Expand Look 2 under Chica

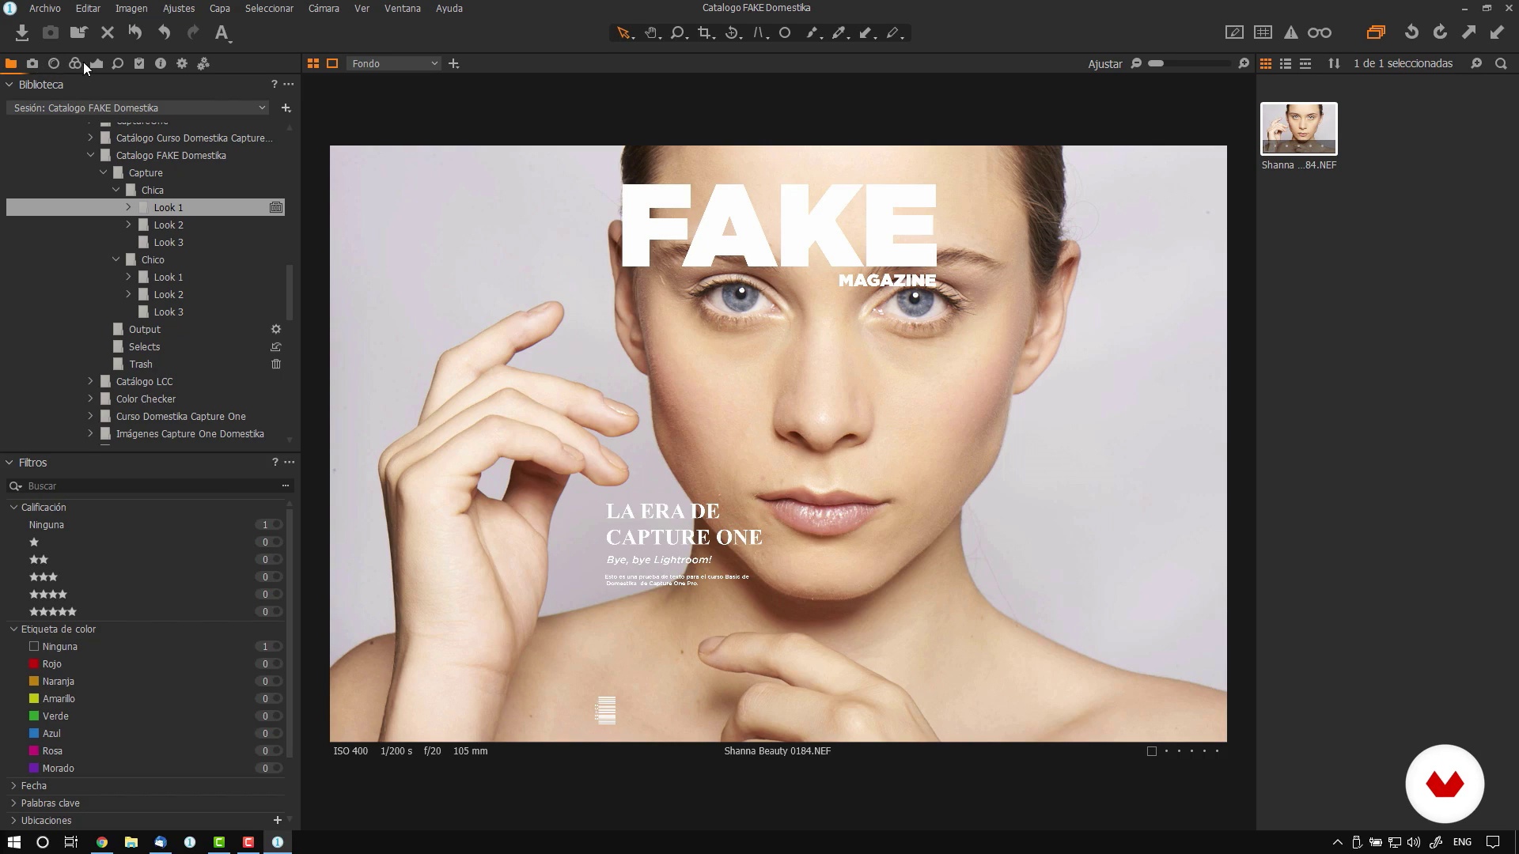pyautogui.click(x=128, y=225)
